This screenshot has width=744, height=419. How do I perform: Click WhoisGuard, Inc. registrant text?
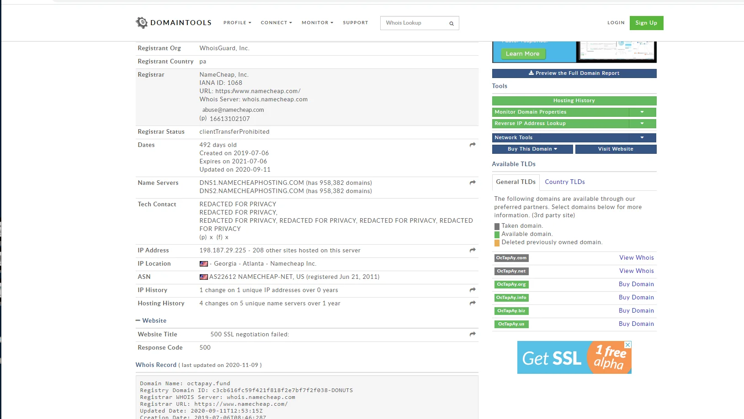coord(224,48)
